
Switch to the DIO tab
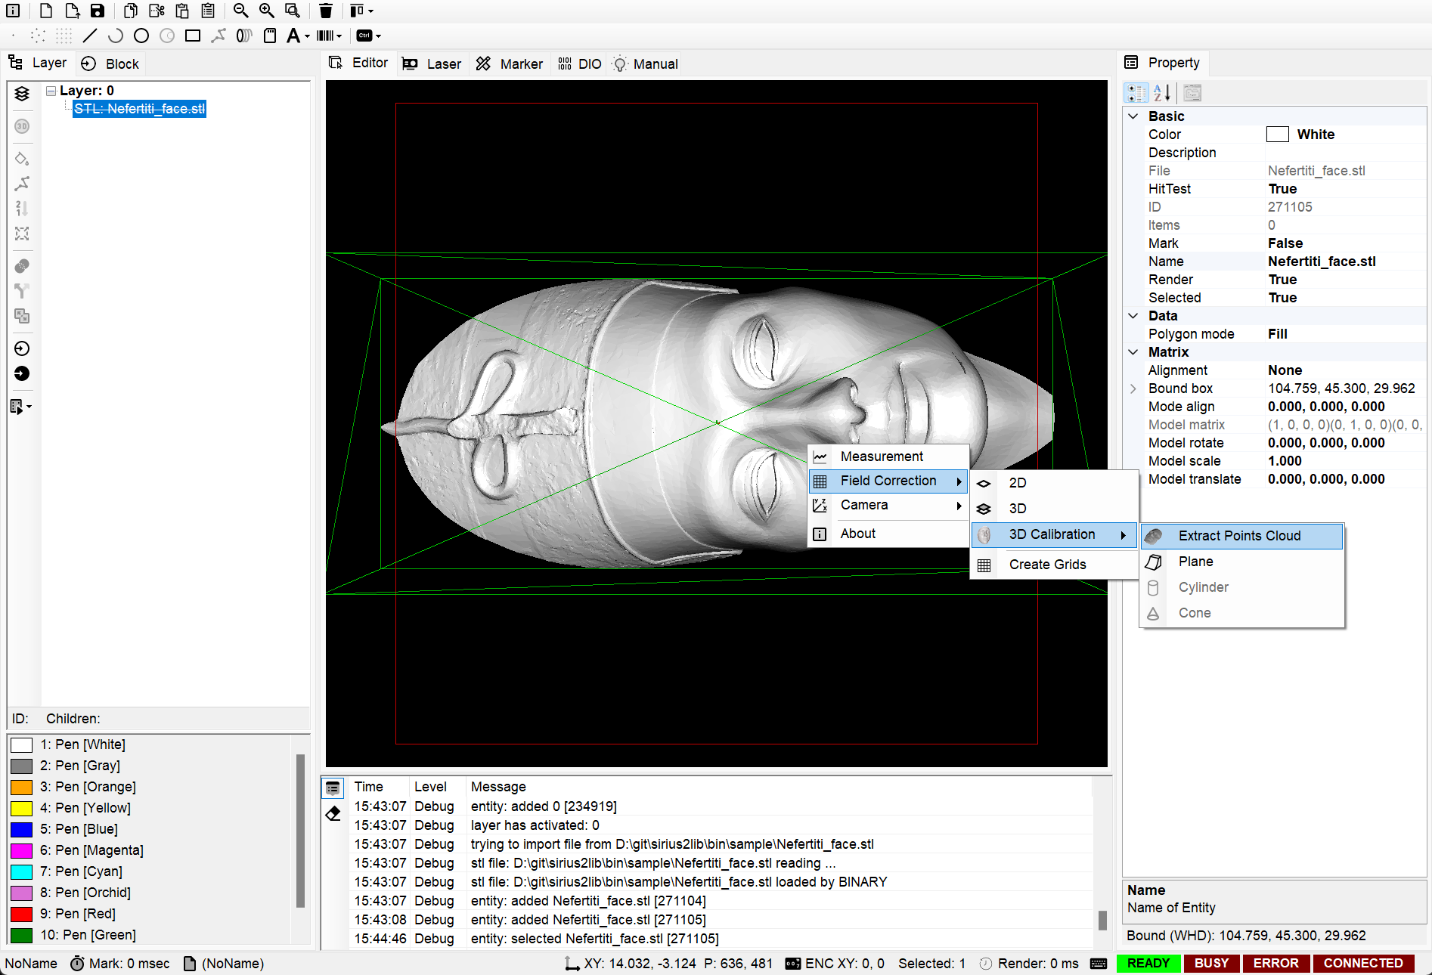pyautogui.click(x=579, y=64)
